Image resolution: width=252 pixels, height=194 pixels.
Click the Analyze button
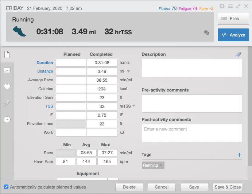[233, 35]
